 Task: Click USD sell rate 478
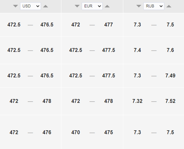click(47, 101)
